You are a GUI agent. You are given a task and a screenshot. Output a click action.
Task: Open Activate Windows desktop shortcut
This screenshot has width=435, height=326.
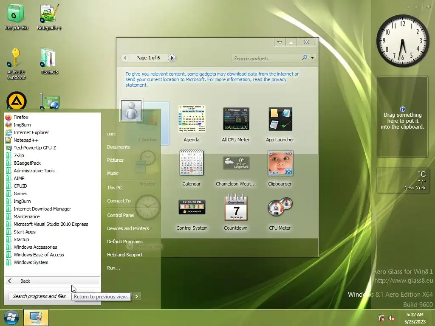pyautogui.click(x=16, y=64)
